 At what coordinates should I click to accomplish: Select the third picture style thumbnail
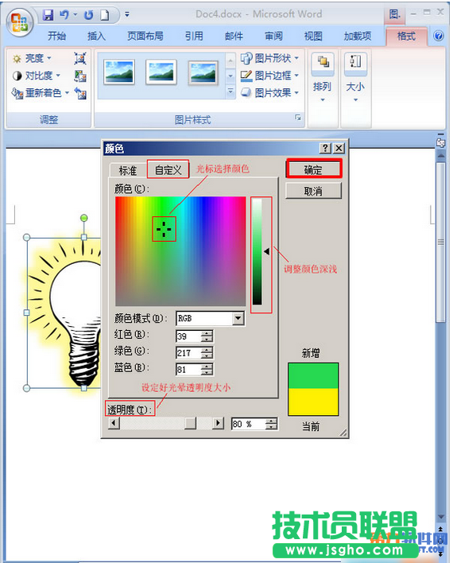pyautogui.click(x=203, y=73)
